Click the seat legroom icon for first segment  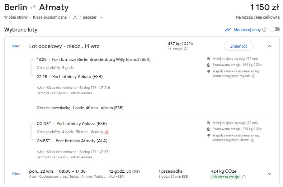[208, 59]
